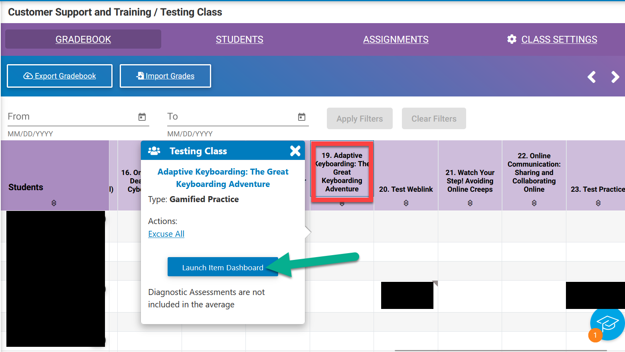Image resolution: width=625 pixels, height=352 pixels.
Task: Expand sort options for Online Communication column
Action: 534,203
